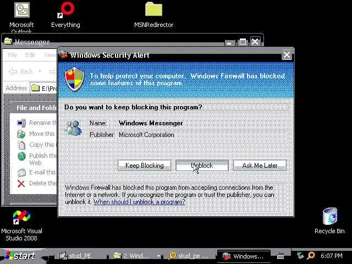This screenshot has height=264, width=352.
Task: Select Microsoft Visual Studio 2008 shortcut
Action: [21, 226]
